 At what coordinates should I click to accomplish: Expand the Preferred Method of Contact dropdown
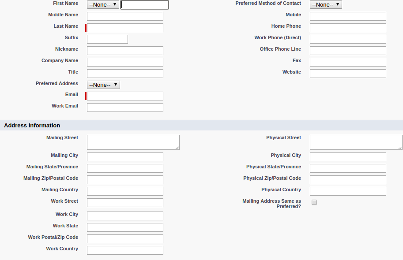(x=326, y=5)
